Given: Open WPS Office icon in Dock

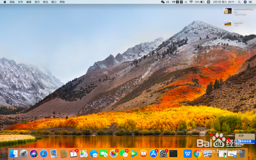Looking at the screenshot, I should tap(188, 154).
